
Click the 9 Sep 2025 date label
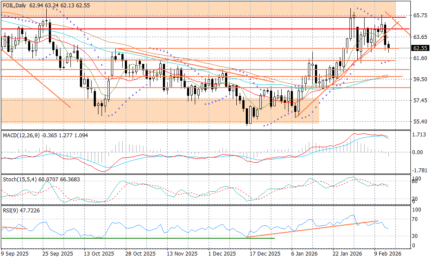[15, 254]
